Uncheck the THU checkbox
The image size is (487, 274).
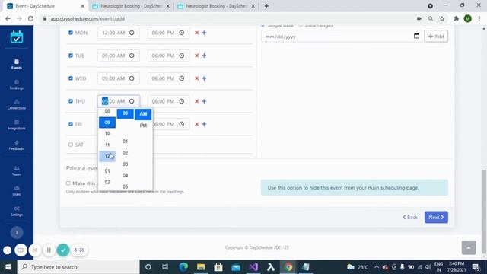(71, 101)
